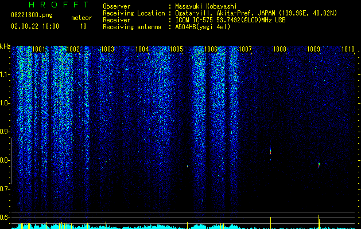Click the 1804 time marker
Screen dimensions: 361x229
click(142, 49)
